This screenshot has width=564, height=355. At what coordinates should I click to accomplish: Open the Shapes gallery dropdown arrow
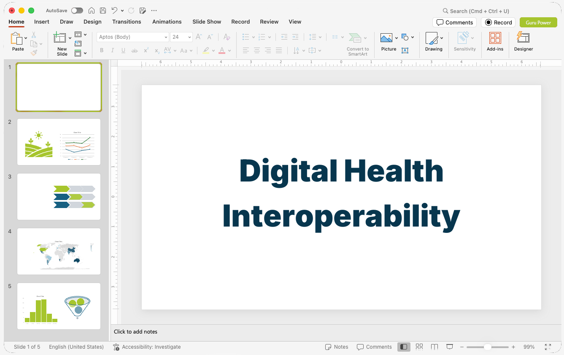tap(413, 37)
